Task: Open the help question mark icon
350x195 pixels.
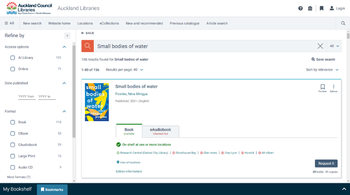Action: click(300, 9)
